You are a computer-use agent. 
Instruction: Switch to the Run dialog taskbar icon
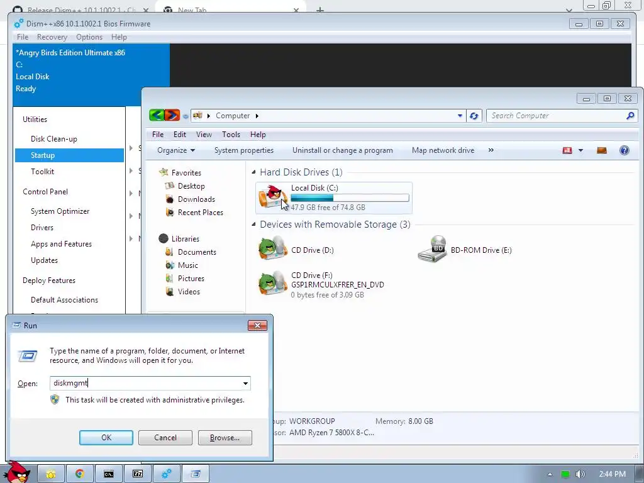coord(196,474)
